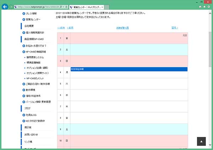Open the browser home icon
This screenshot has width=213, height=150.
pyautogui.click(x=200, y=7)
